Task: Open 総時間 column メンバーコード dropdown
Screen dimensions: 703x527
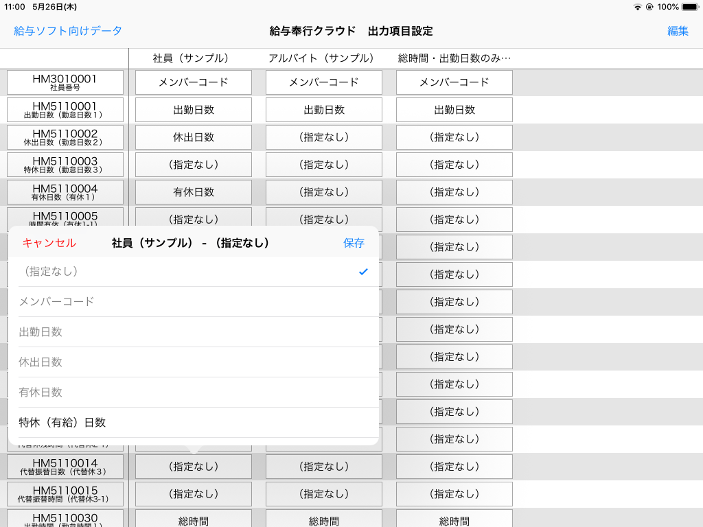Action: click(454, 82)
